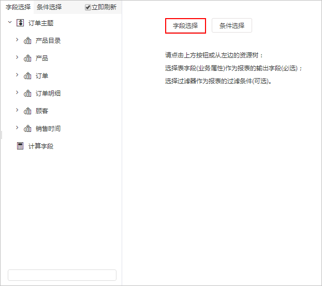Click the 订单主题 theme icon
The width and height of the screenshot is (322, 286).
coord(20,23)
